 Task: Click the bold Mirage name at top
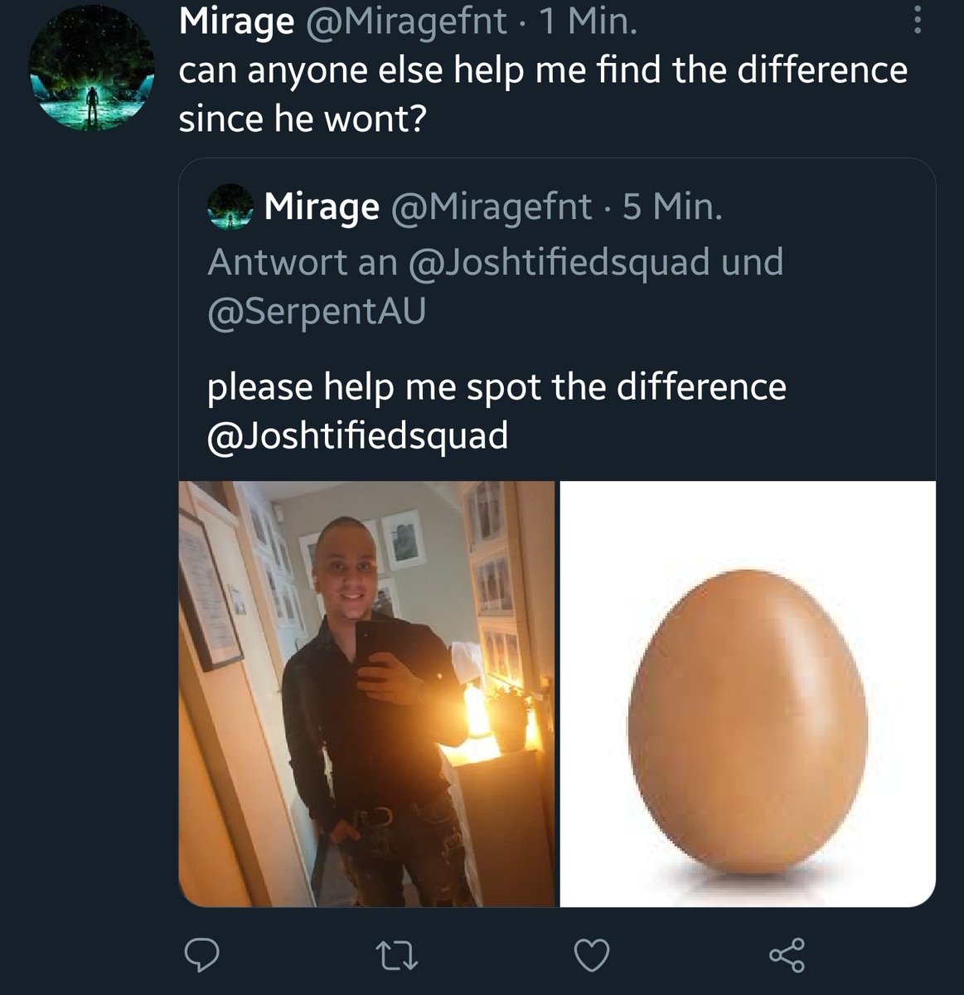point(236,22)
